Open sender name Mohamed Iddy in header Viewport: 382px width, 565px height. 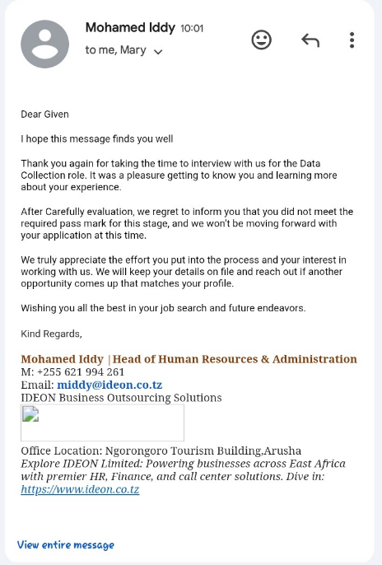pyautogui.click(x=130, y=27)
